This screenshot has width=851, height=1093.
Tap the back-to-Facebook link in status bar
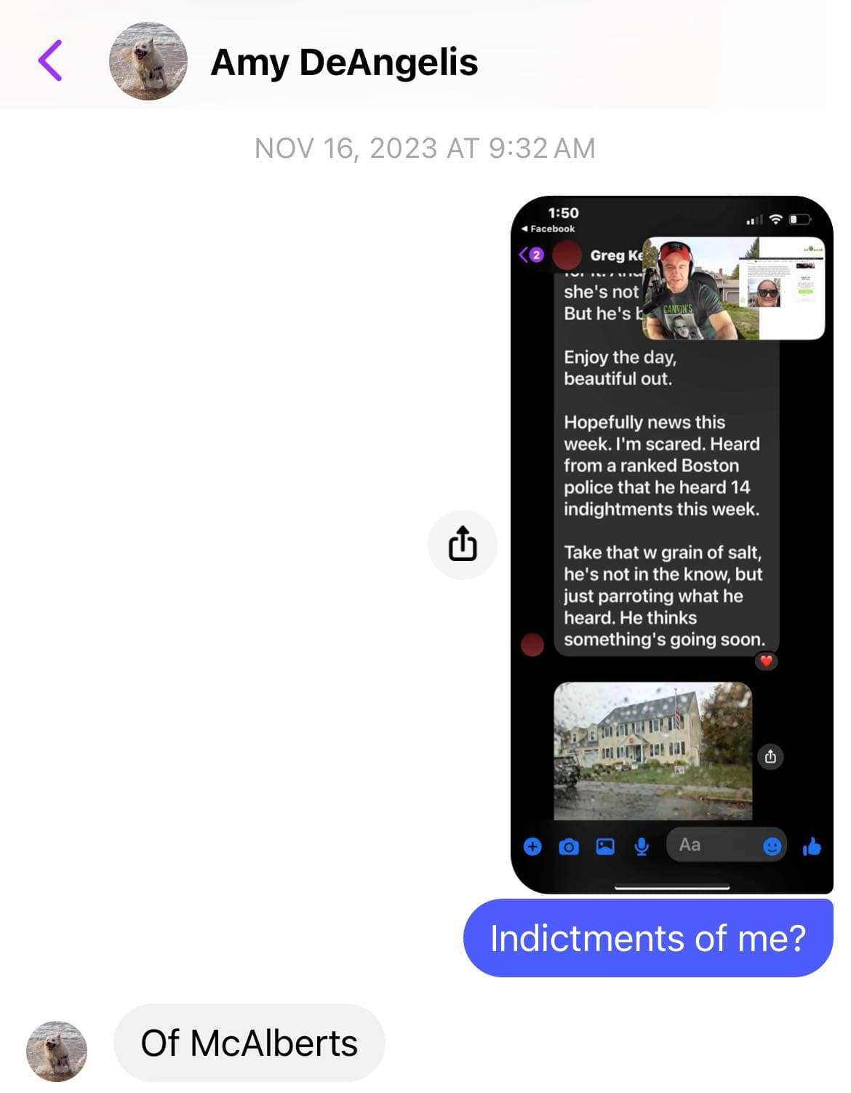tap(548, 228)
